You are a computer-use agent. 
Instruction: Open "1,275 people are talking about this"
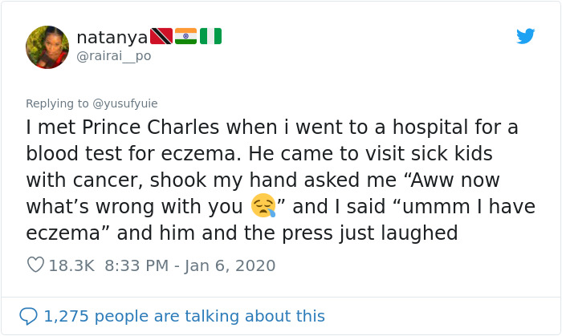coord(184,316)
